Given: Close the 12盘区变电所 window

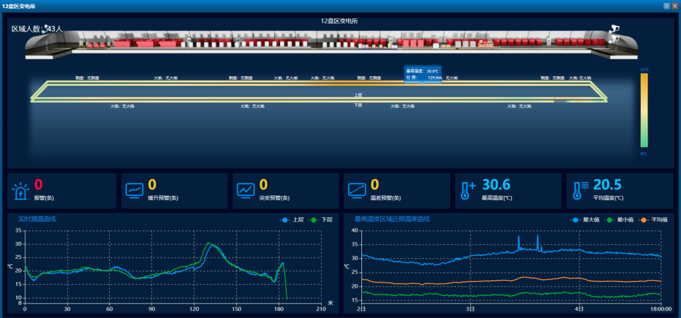Looking at the screenshot, I should 675,6.
